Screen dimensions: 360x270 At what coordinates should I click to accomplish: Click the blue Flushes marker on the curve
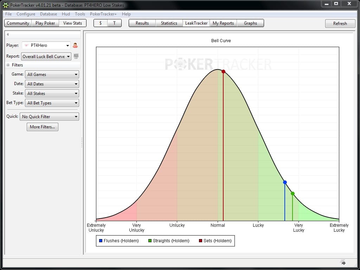[285, 182]
